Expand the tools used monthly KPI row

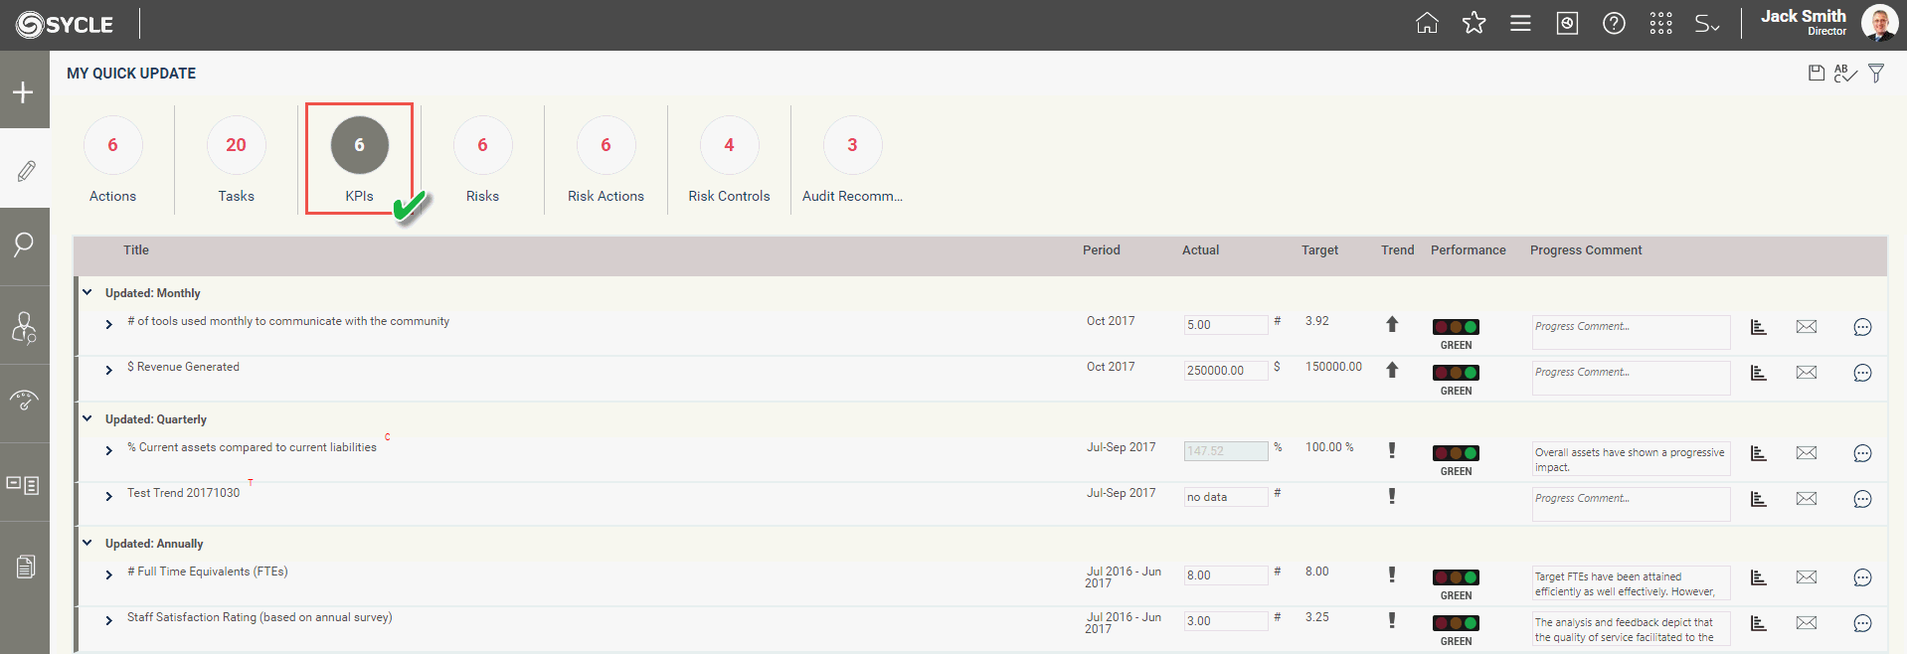109,324
